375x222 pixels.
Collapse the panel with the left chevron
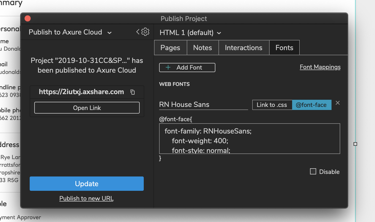[138, 32]
